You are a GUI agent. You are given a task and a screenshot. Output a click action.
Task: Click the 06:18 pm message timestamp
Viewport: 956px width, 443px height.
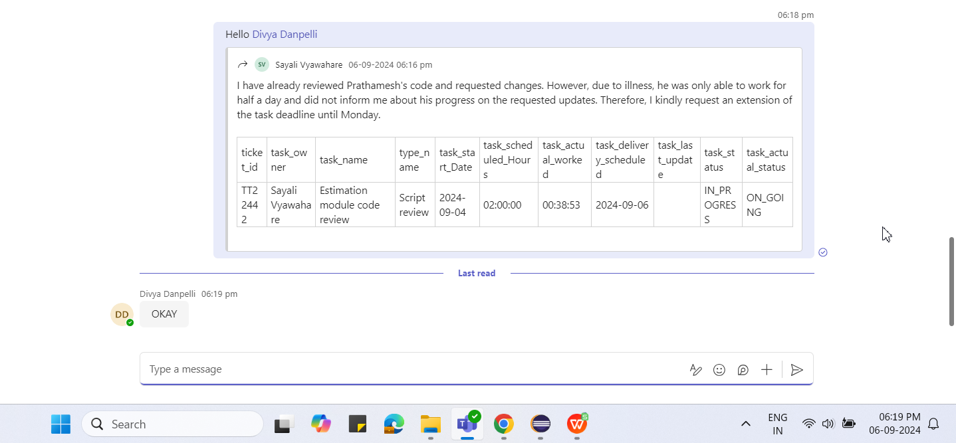click(796, 15)
